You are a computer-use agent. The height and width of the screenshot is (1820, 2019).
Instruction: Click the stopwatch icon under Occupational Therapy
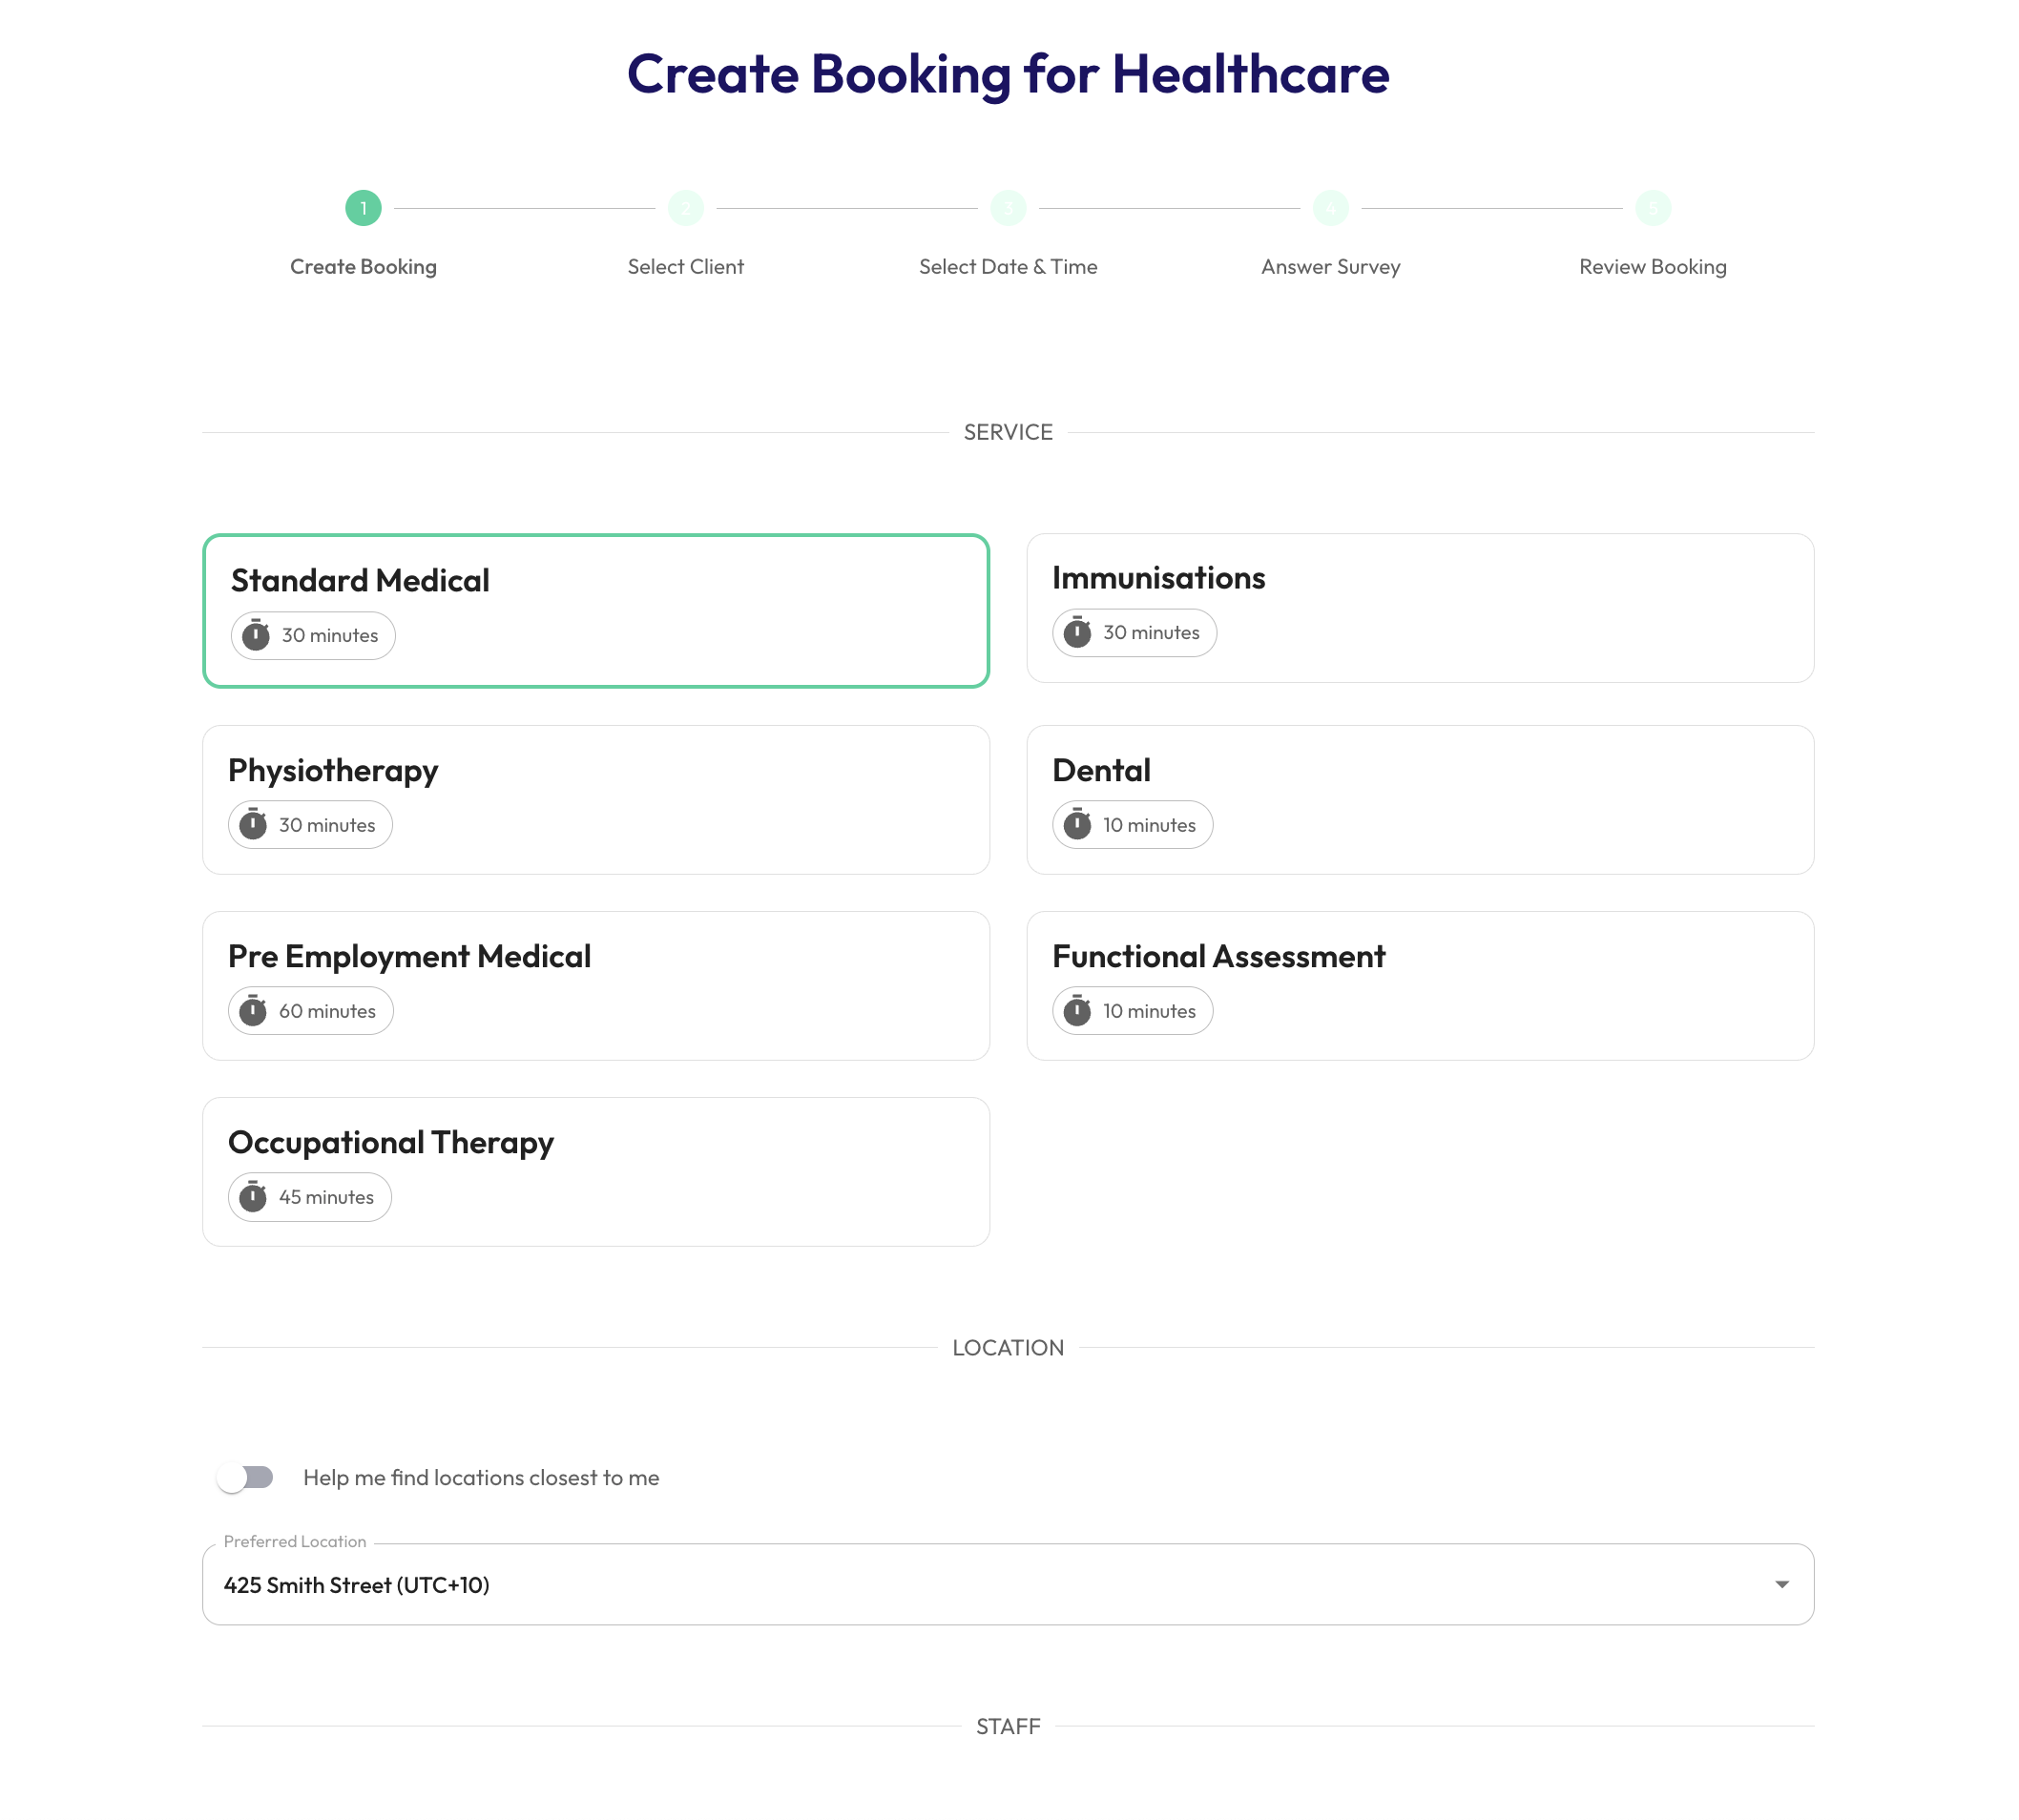(x=253, y=1196)
